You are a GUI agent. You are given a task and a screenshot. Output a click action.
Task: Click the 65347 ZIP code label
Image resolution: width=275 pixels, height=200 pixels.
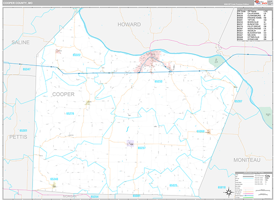27,69
